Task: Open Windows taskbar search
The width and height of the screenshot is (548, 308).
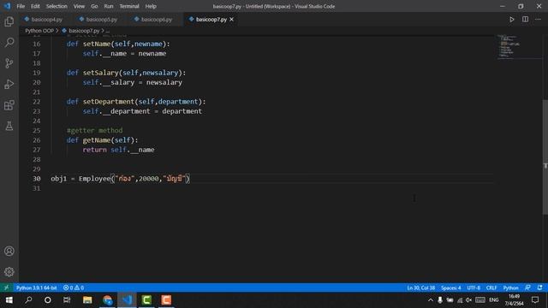Action: (x=28, y=300)
